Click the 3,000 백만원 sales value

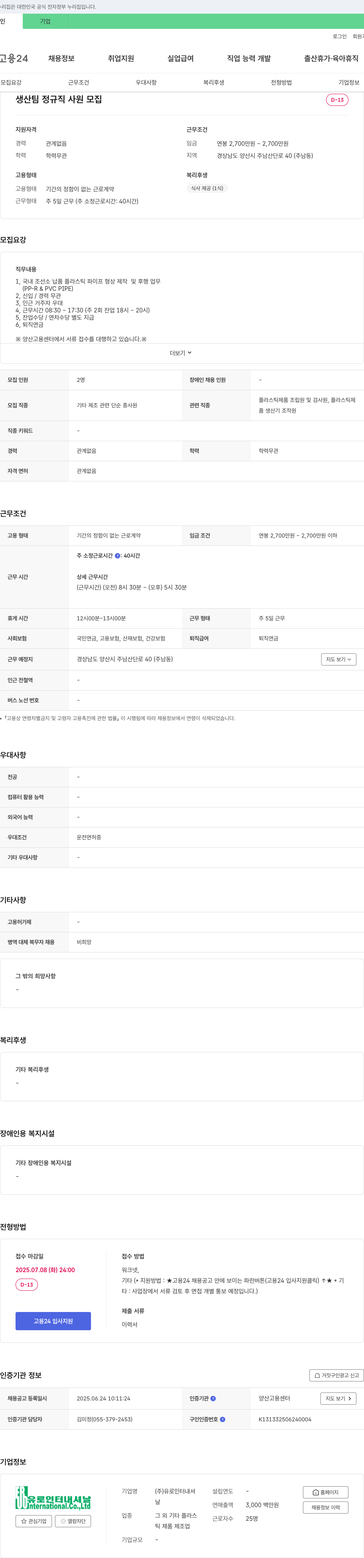pyautogui.click(x=262, y=1505)
